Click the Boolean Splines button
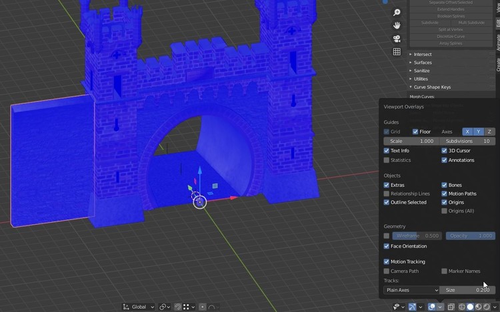The image size is (500, 312). click(450, 15)
